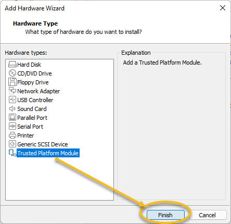Pick the Sound Card list entry label
This screenshot has width=231, height=224.
pos(32,109)
